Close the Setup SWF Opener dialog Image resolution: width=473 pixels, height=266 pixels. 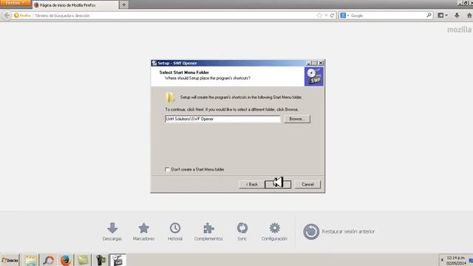321,63
